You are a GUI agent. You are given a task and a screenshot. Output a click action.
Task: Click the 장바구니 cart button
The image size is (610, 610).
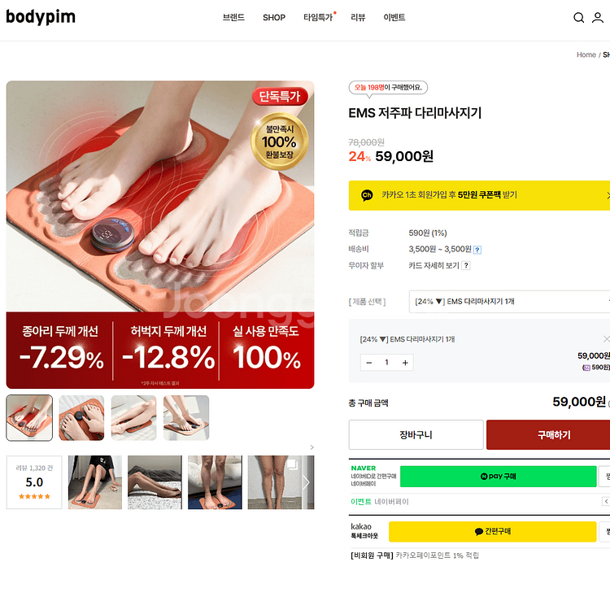coord(416,434)
